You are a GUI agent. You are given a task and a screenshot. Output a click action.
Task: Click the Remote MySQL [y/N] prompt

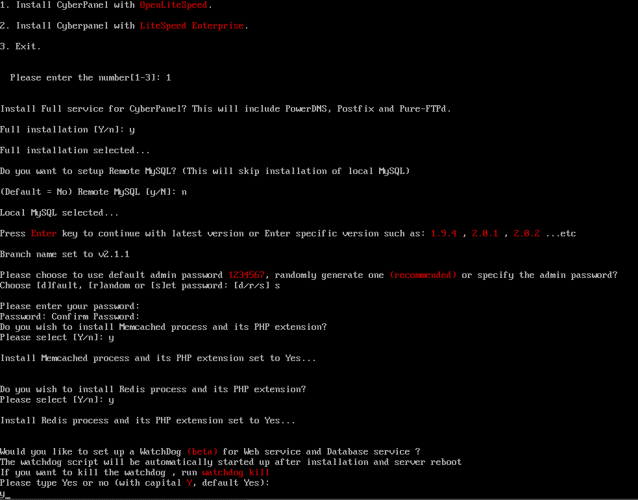(93, 192)
